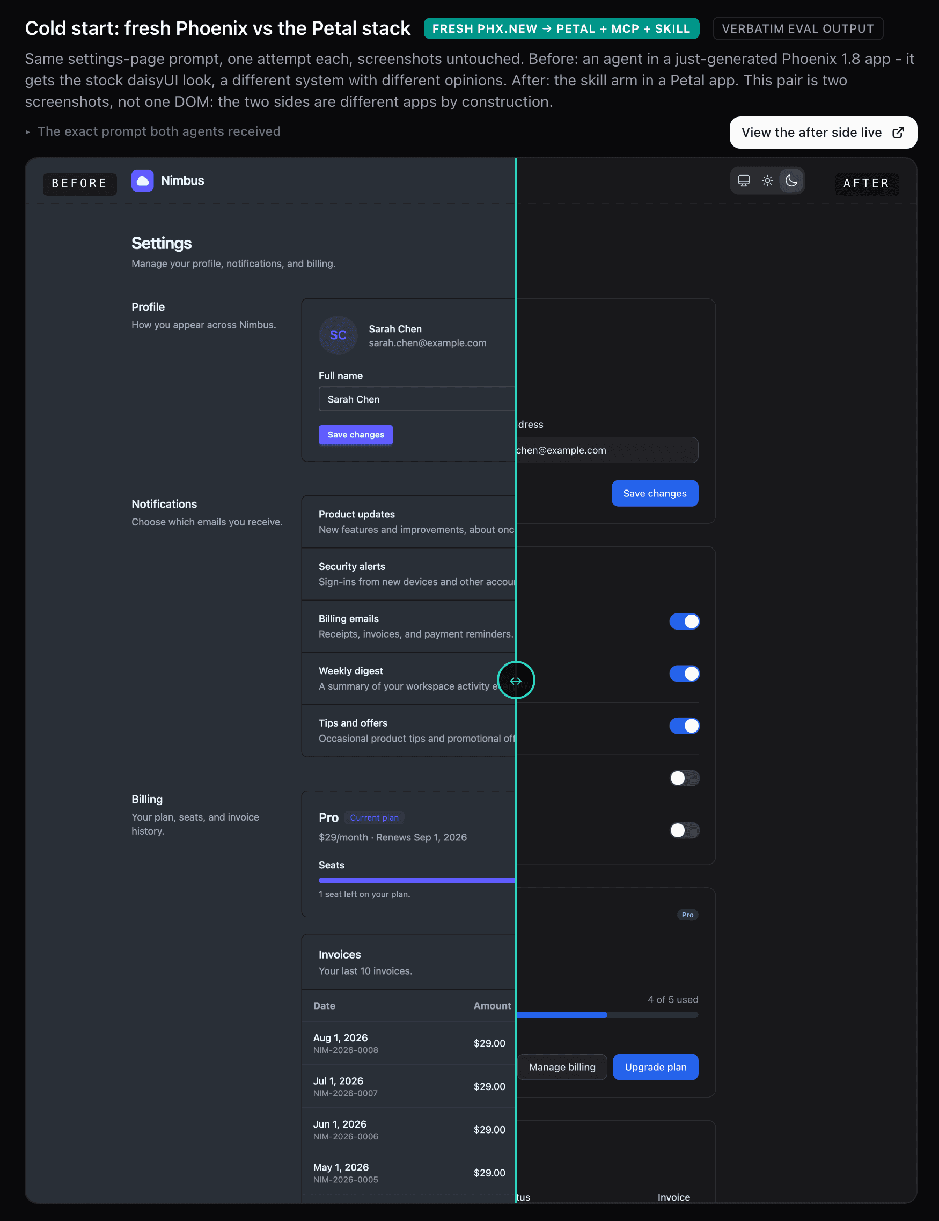Click the comparison slider arrows handle
The image size is (939, 1221).
point(516,681)
